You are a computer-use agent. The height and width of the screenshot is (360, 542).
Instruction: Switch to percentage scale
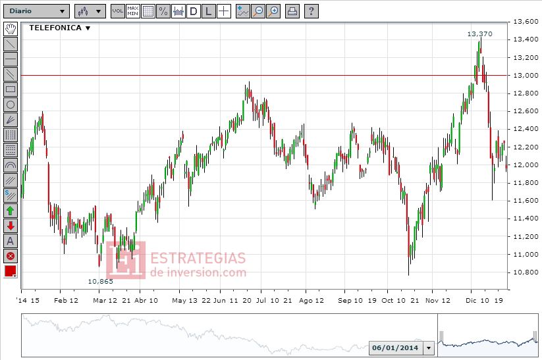coord(163,11)
